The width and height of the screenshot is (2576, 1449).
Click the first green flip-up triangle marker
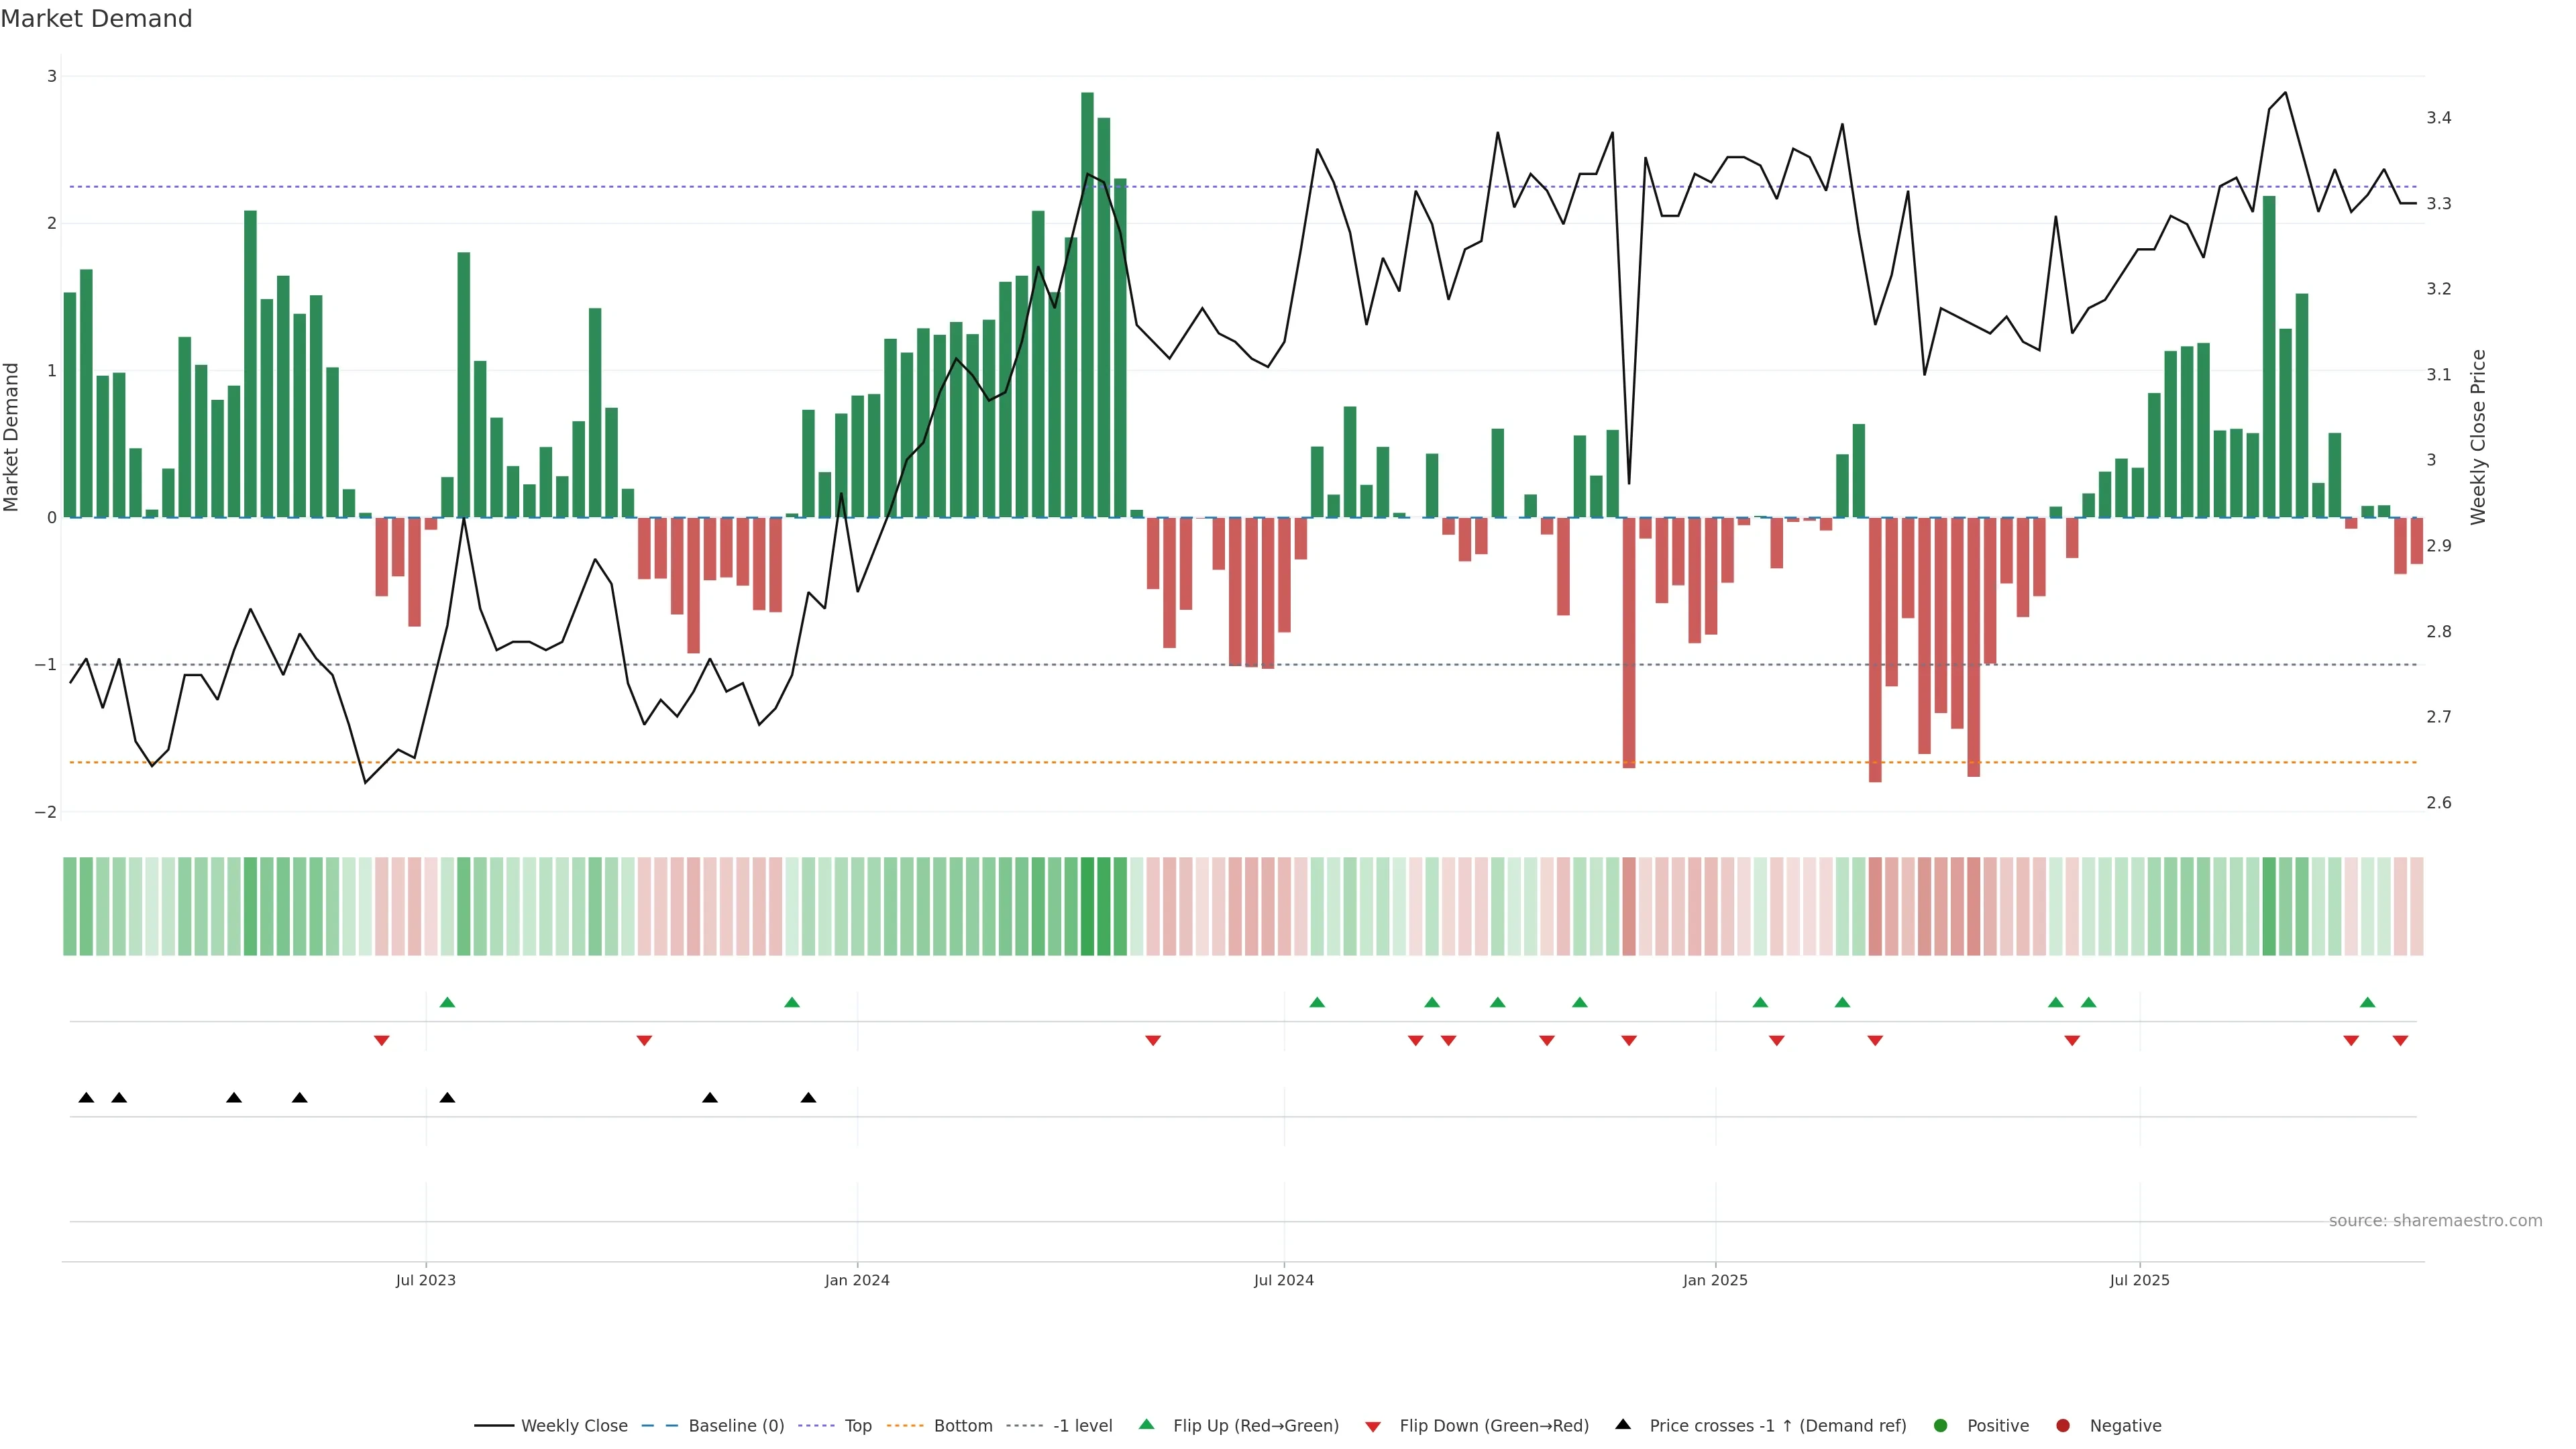[x=447, y=1002]
